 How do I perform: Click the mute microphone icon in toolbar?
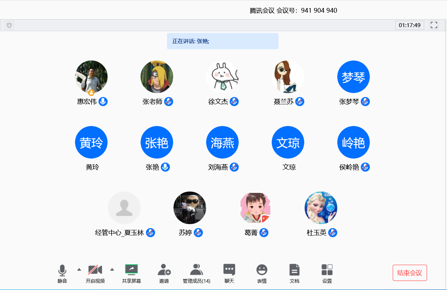pos(62,270)
